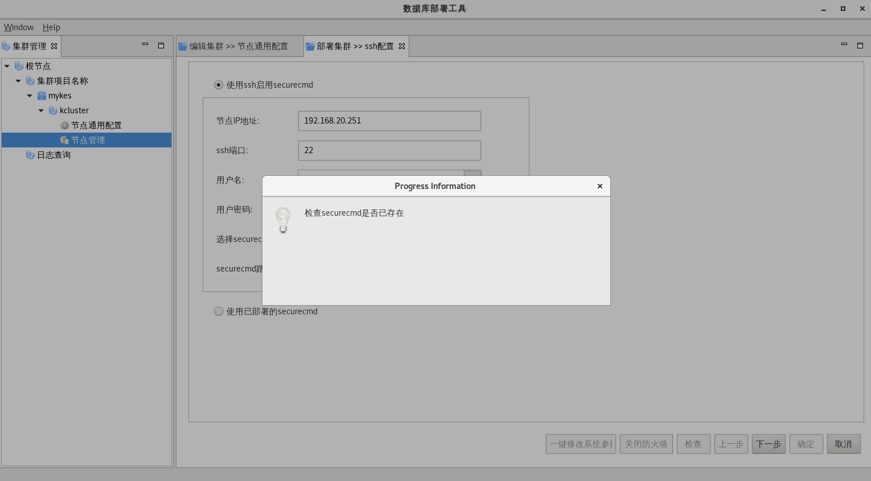Screen dimensions: 871x481
Task: Close the 部署集群 >> ssh配置 tab
Action: [x=402, y=46]
